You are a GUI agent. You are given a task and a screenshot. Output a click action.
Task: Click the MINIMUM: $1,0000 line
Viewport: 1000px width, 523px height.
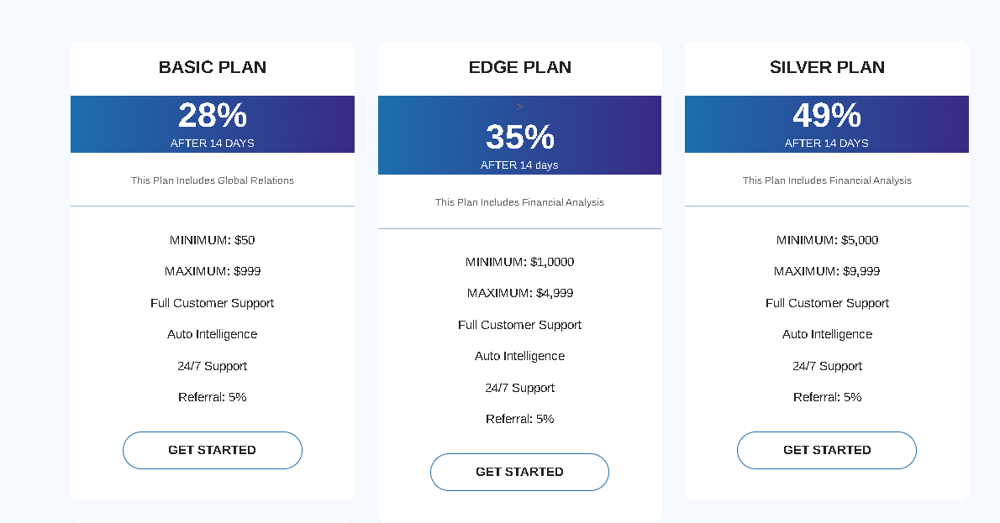point(519,262)
